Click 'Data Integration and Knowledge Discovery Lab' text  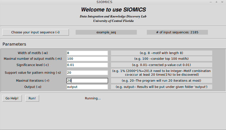[x=113, y=16]
